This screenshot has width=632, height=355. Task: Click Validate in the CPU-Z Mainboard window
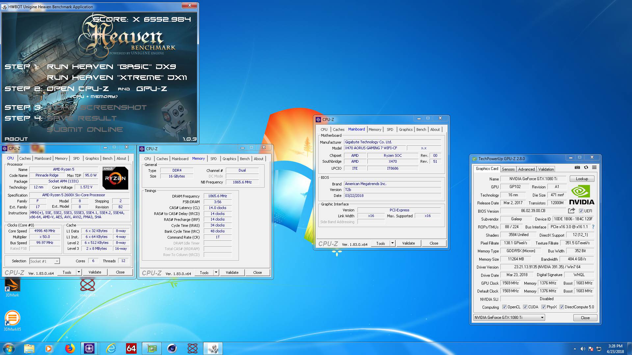408,243
